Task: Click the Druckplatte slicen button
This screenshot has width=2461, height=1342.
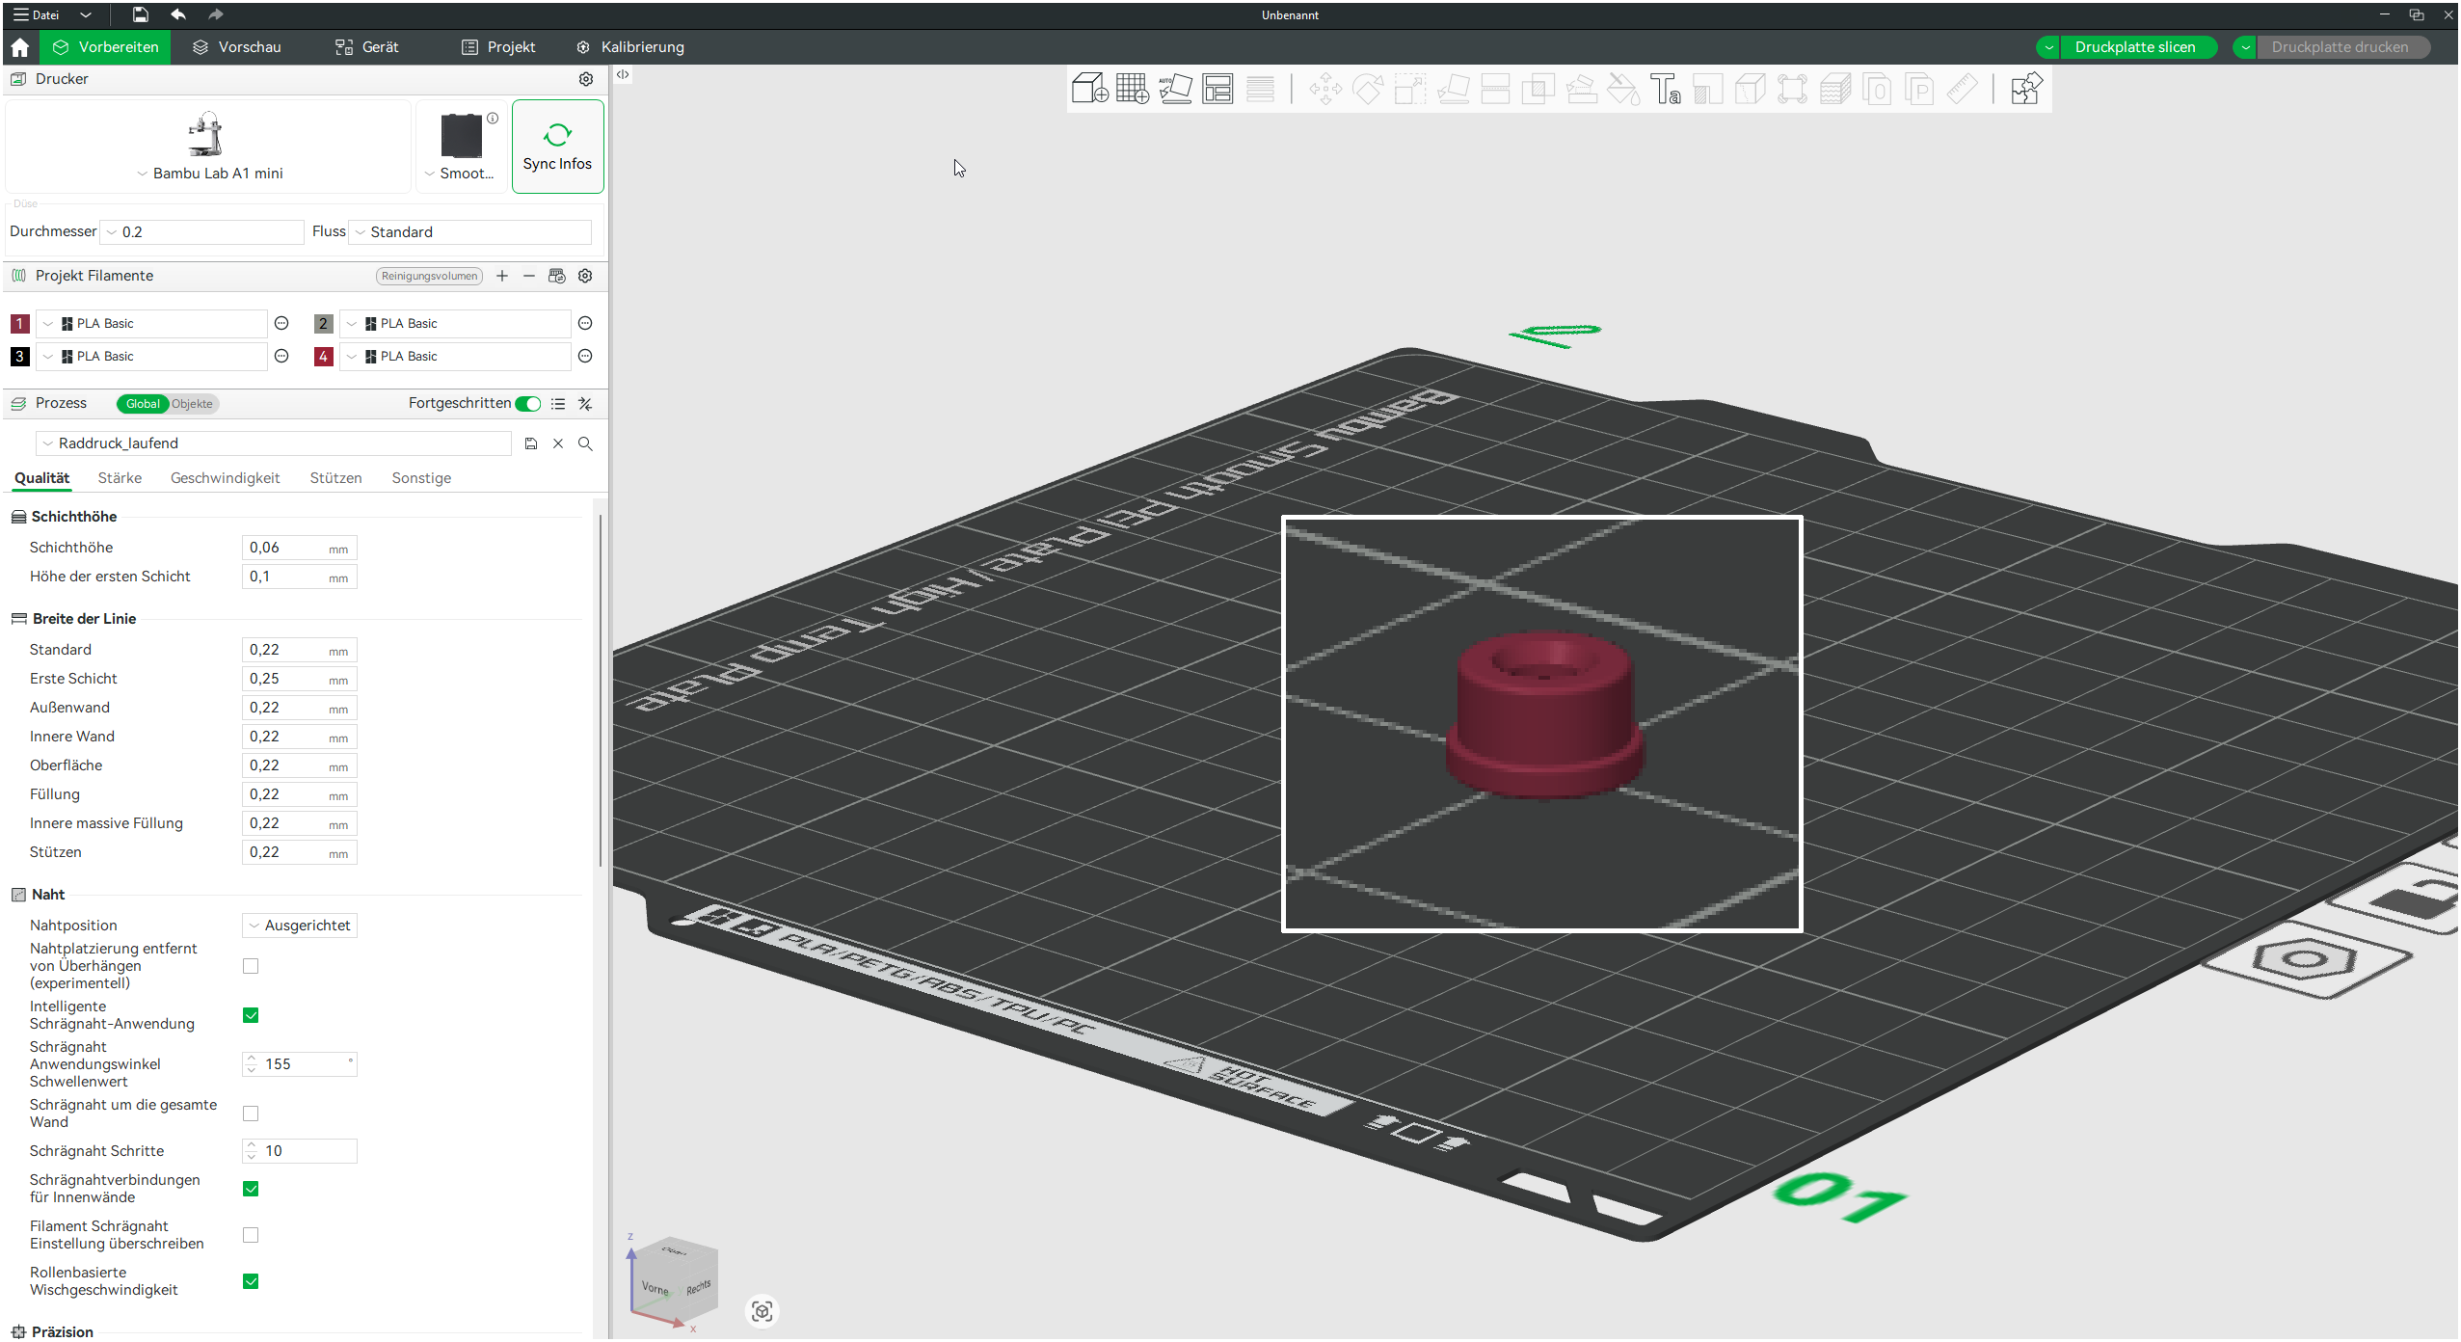Action: click(x=2134, y=47)
